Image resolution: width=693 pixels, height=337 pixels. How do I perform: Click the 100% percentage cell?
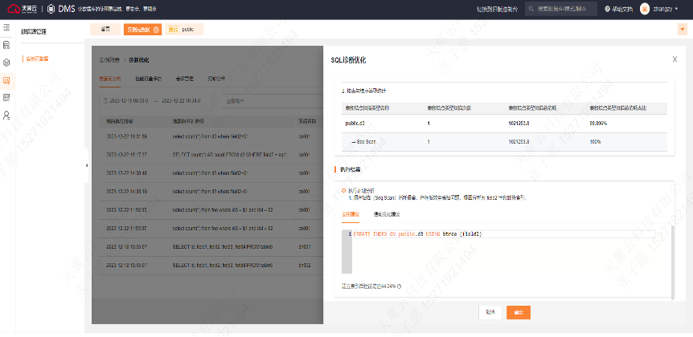(x=595, y=142)
